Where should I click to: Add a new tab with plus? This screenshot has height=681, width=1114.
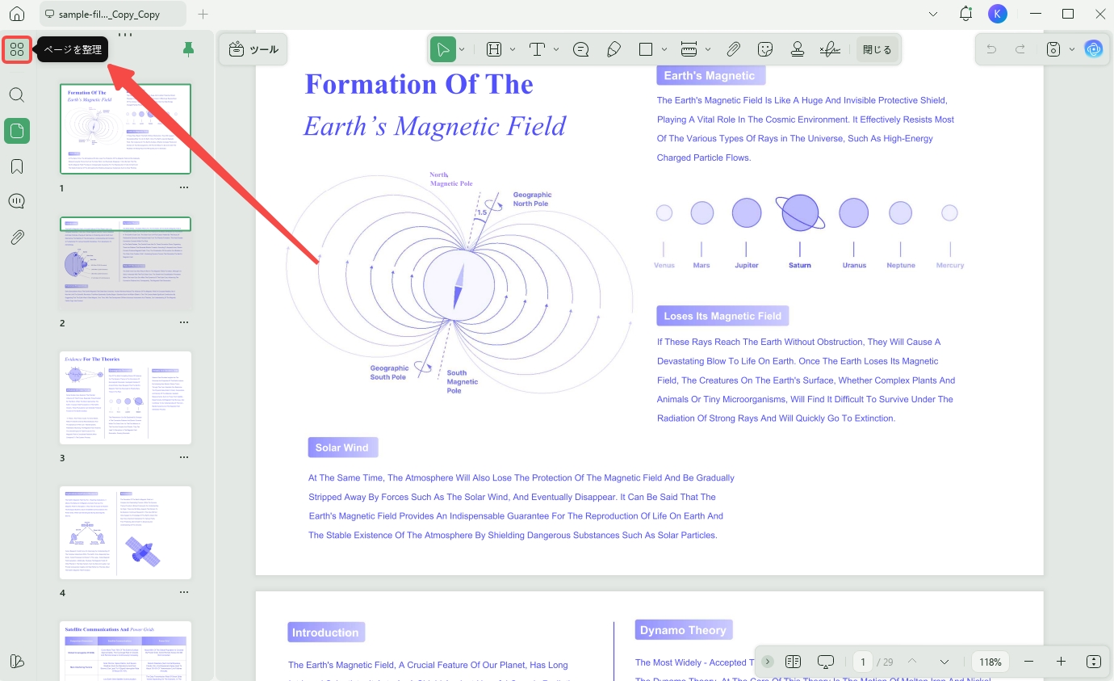[x=203, y=15]
